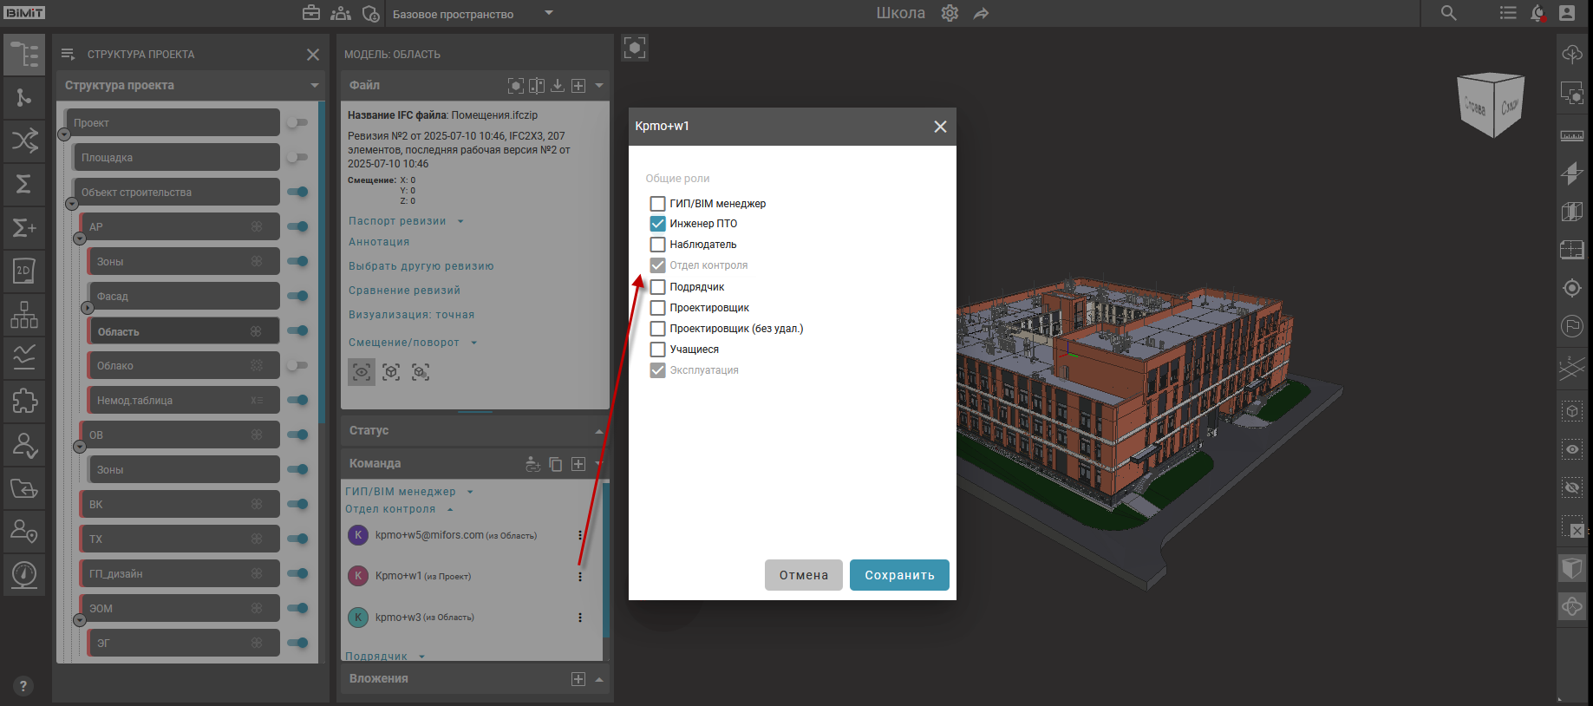The height and width of the screenshot is (706, 1593).
Task: Enable the Подрядчик role checkbox
Action: [657, 287]
